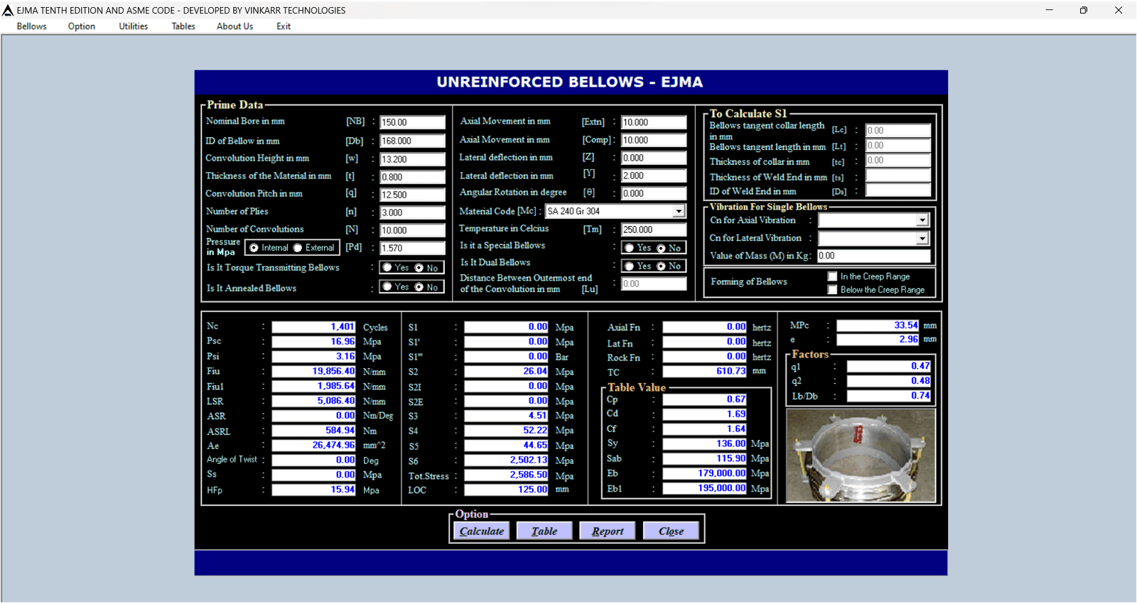Open the Cn for Axial Vibration dropdown

tap(922, 220)
